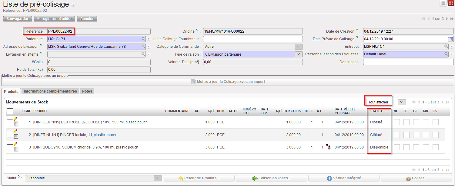
Task: Switch to list view icon
Action: click(x=443, y=3)
